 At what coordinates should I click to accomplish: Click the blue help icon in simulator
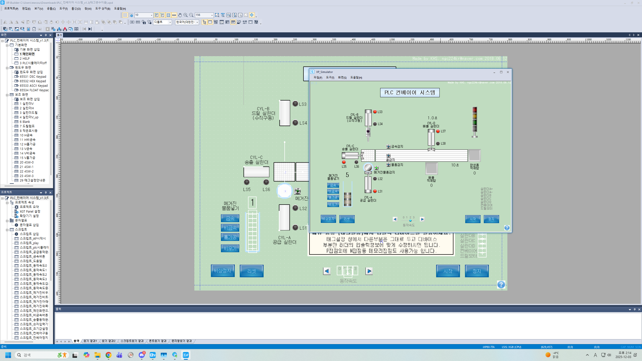[x=507, y=228]
